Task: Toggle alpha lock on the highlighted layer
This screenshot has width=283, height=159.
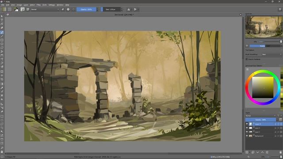Action: (281, 124)
